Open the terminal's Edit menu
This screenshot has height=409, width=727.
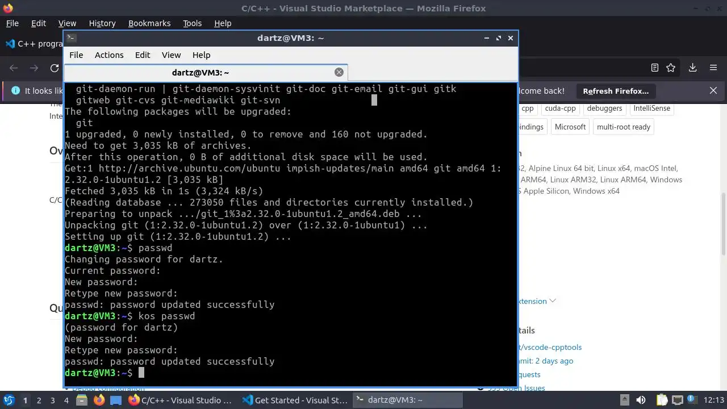click(x=143, y=55)
